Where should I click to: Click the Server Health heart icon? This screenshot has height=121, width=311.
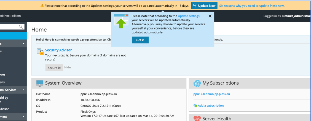click(x=197, y=119)
